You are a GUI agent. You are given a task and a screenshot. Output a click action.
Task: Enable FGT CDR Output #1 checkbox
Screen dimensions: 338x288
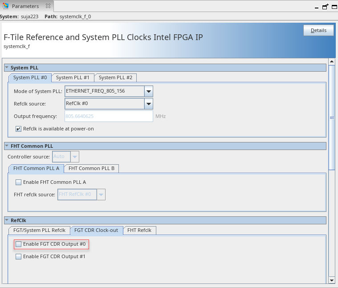tap(19, 256)
